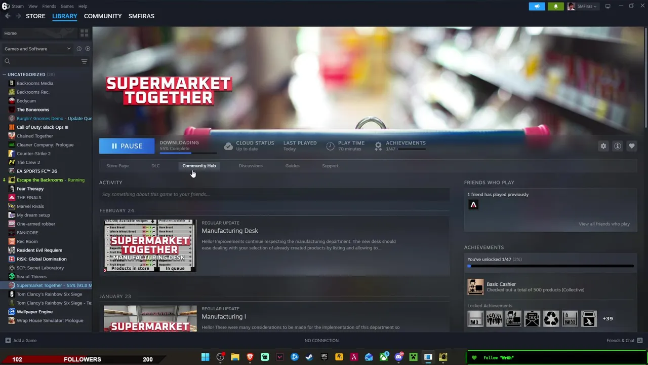Select the locked recycling achievement icon
The width and height of the screenshot is (648, 365).
[551, 318]
